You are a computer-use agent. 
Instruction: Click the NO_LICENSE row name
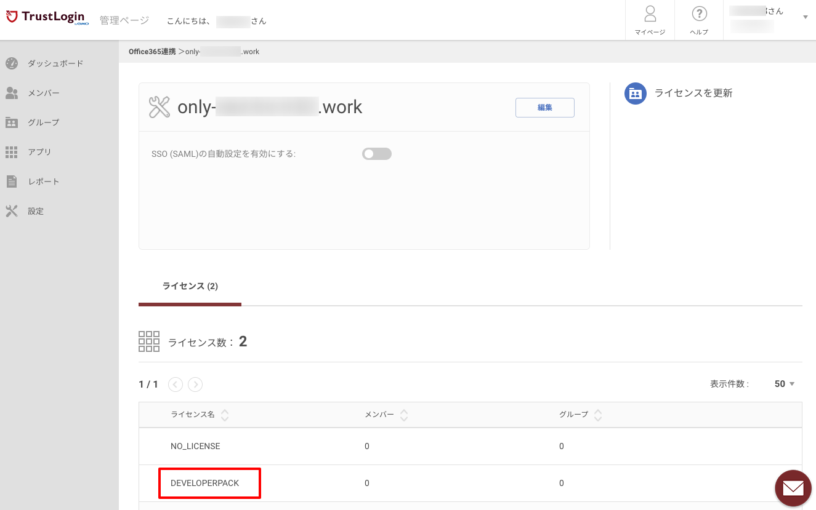(195, 446)
